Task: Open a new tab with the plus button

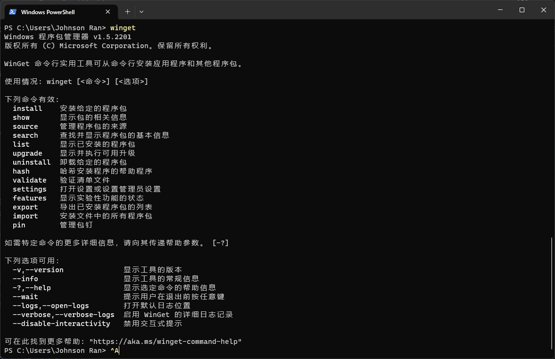Action: [127, 12]
